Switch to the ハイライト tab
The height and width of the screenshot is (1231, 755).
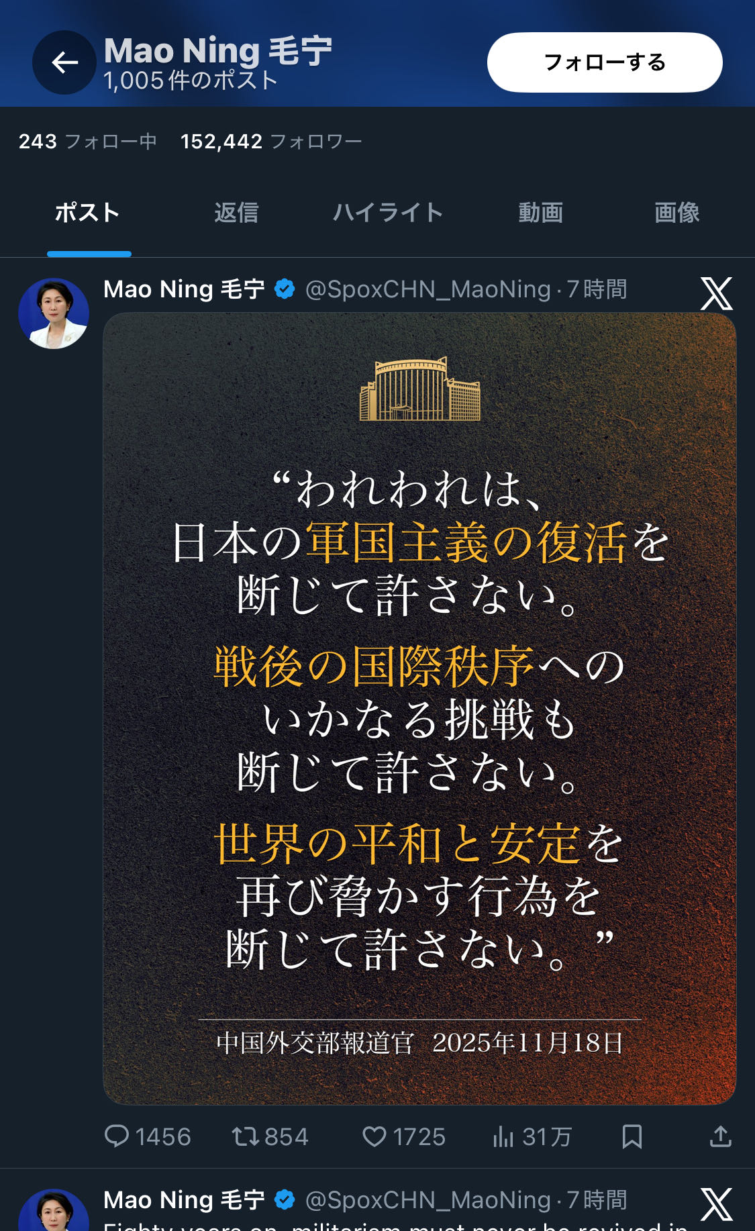388,213
